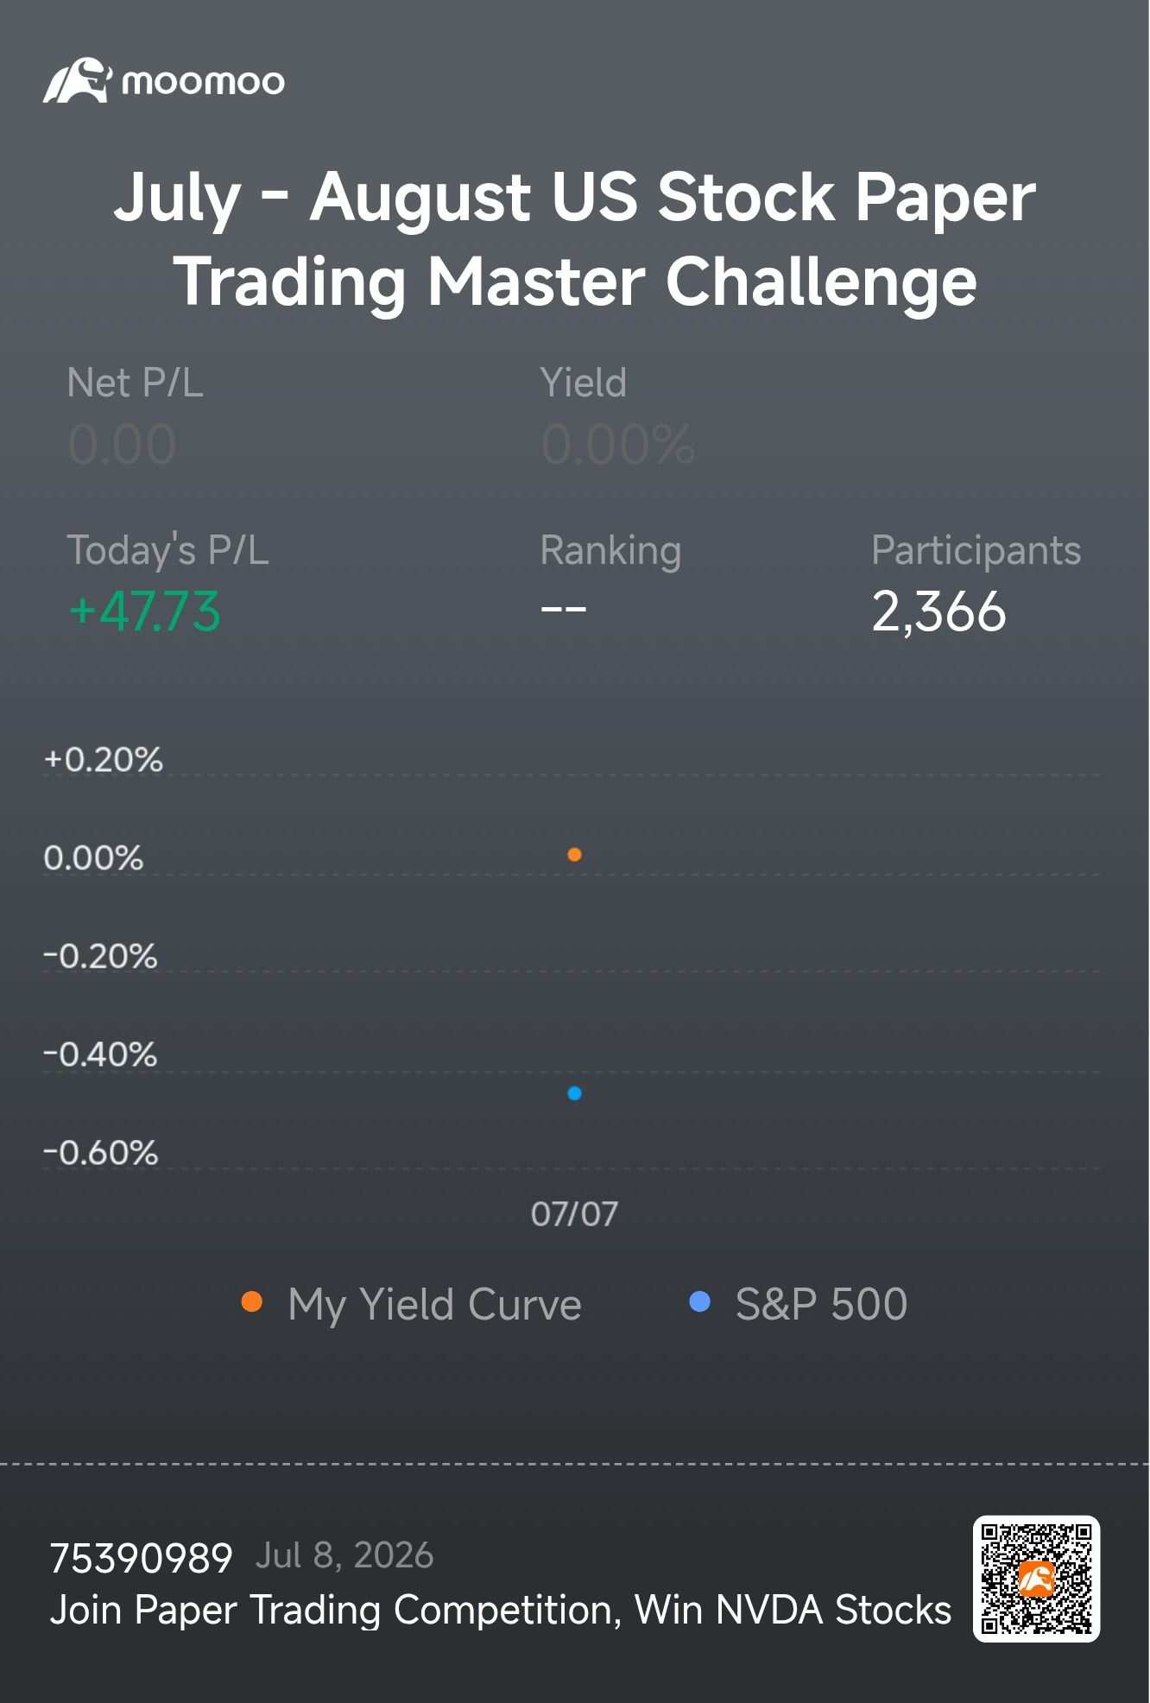Click the Net P/L 0.00 value
This screenshot has height=1703, width=1150.
click(x=122, y=445)
